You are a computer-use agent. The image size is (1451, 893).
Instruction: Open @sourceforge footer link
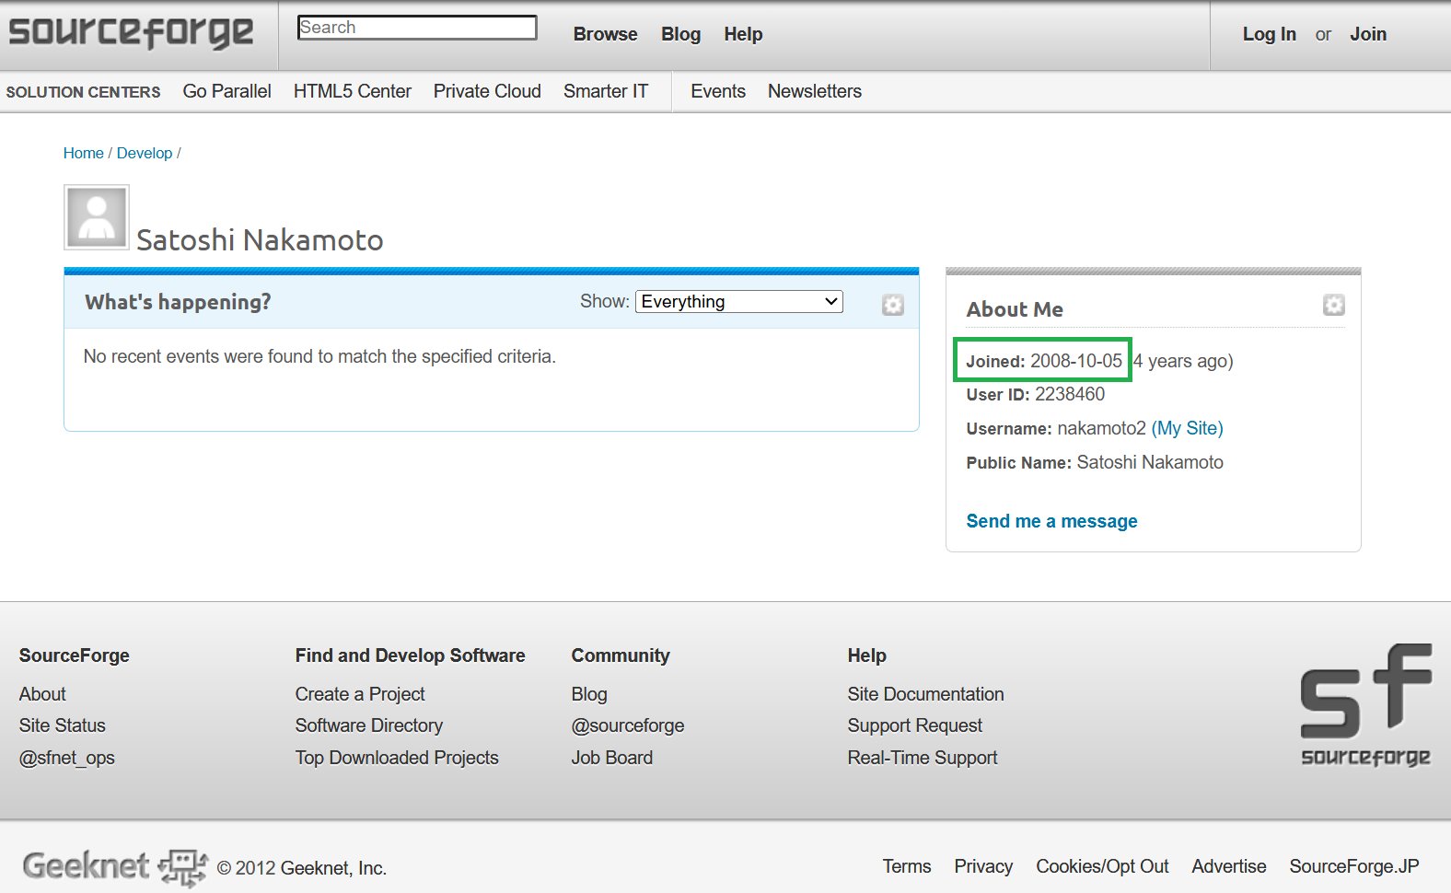[x=628, y=725]
